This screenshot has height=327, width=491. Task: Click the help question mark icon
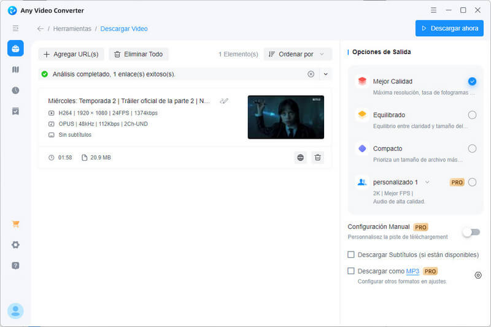[15, 266]
